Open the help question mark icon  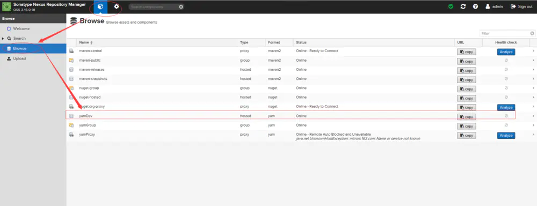tap(475, 6)
